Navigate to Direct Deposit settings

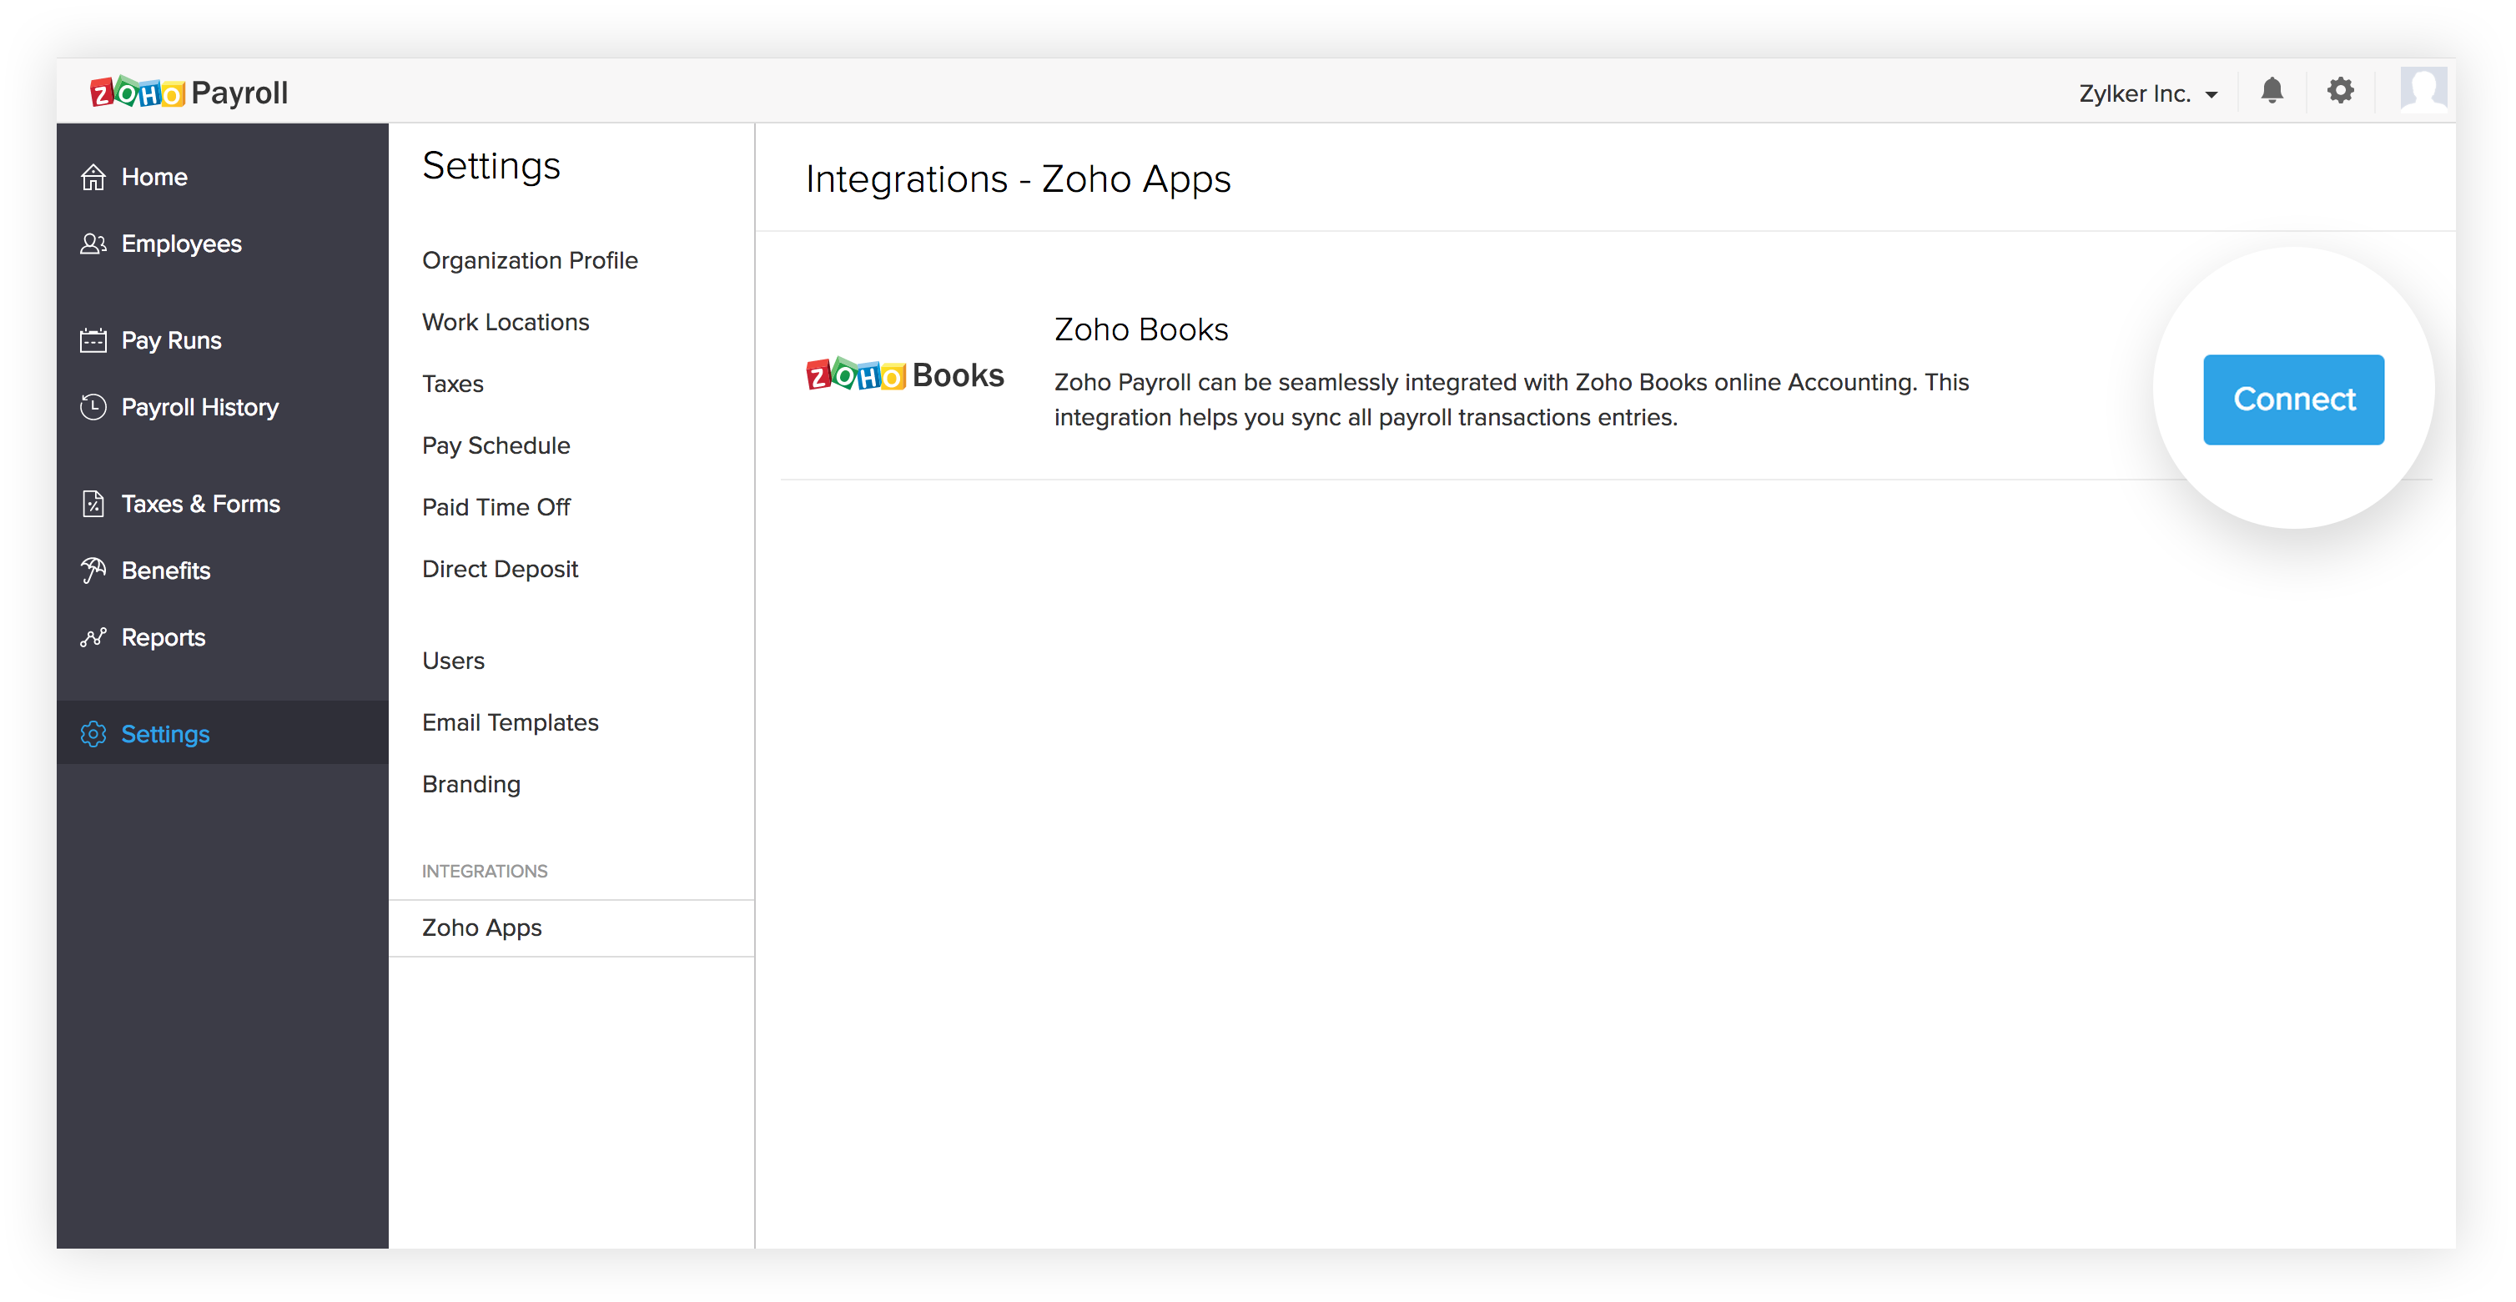pos(498,568)
